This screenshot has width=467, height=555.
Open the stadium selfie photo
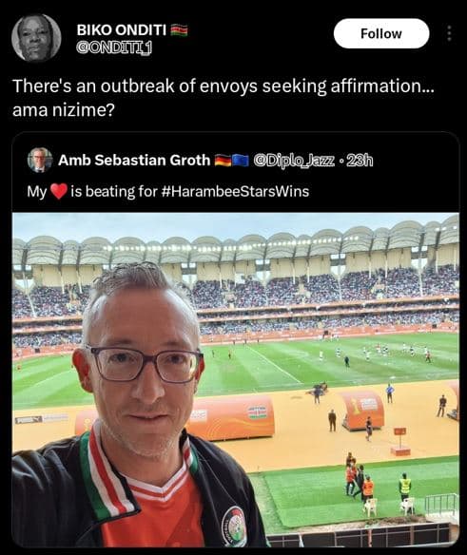coord(236,380)
